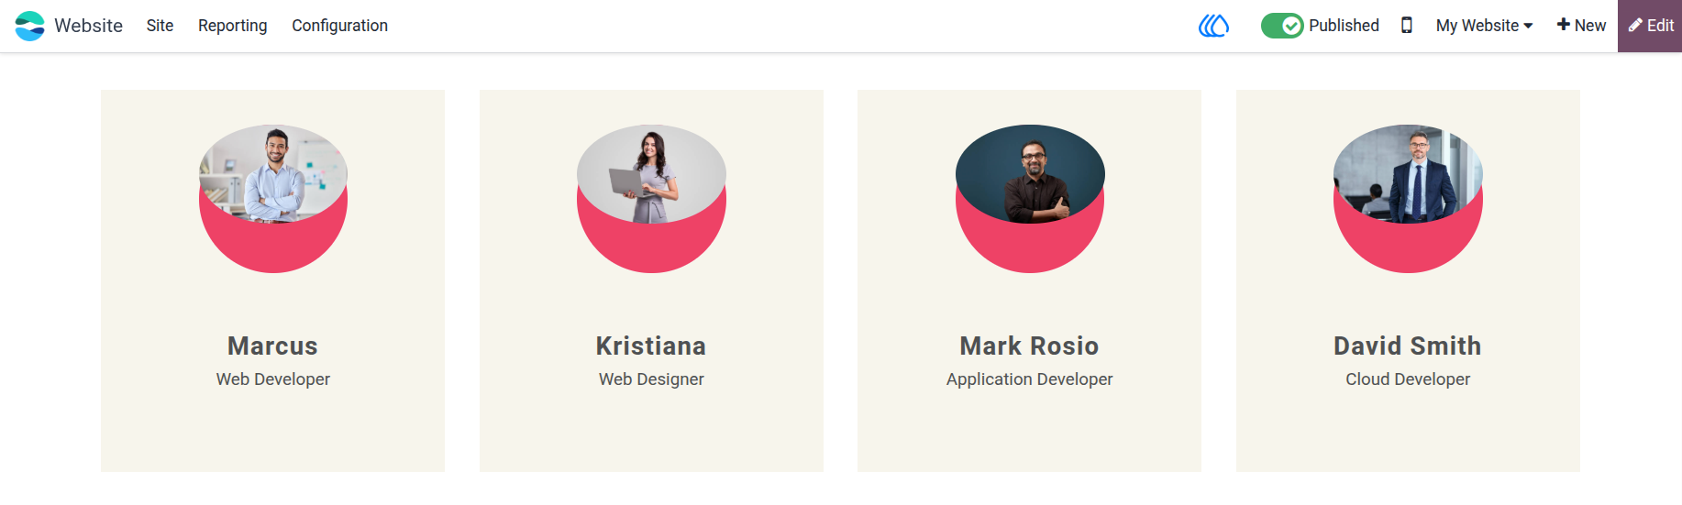
Task: Expand the My Website dropdown
Action: (1484, 26)
